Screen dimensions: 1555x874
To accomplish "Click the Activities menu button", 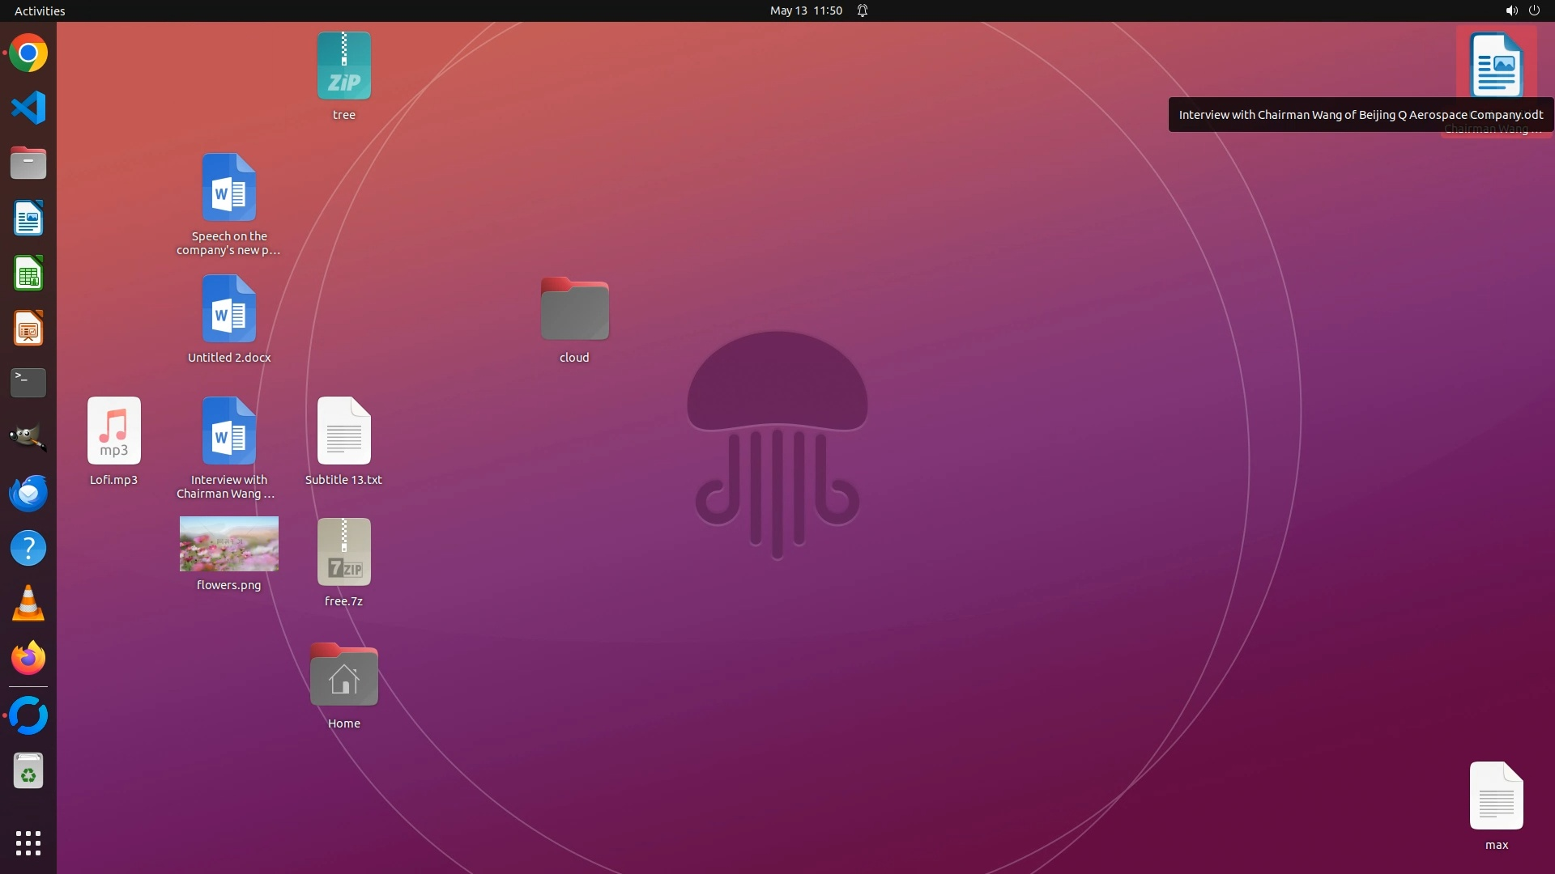I will tap(40, 11).
